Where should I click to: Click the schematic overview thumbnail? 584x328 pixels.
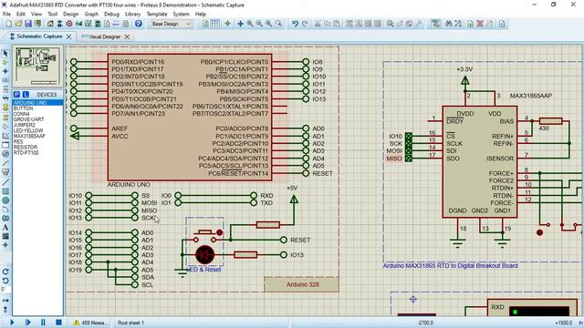point(37,67)
